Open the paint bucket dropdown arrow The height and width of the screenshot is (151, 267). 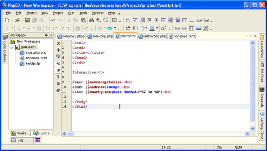point(146,28)
